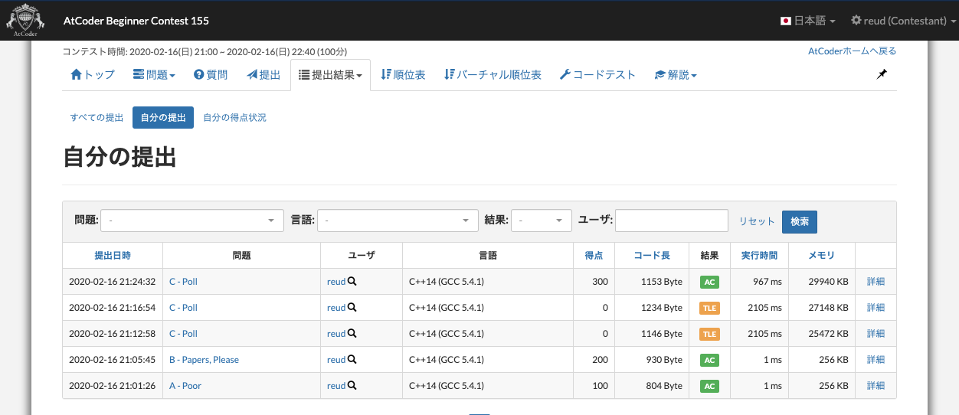
Task: Click the 検索 search button
Action: 799,221
